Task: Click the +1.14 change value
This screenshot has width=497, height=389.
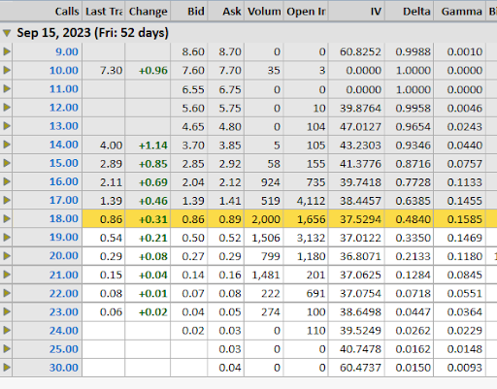Action: click(x=153, y=146)
